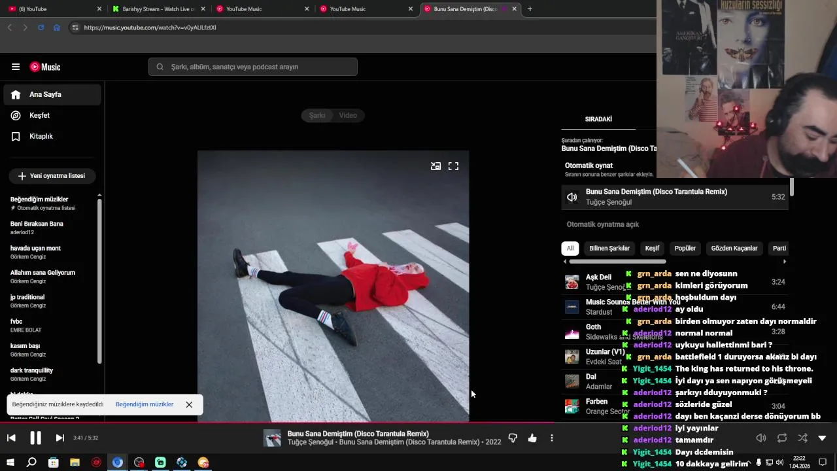Viewport: 837px width, 471px height.
Task: Toggle shuffle mode
Action: click(x=802, y=438)
